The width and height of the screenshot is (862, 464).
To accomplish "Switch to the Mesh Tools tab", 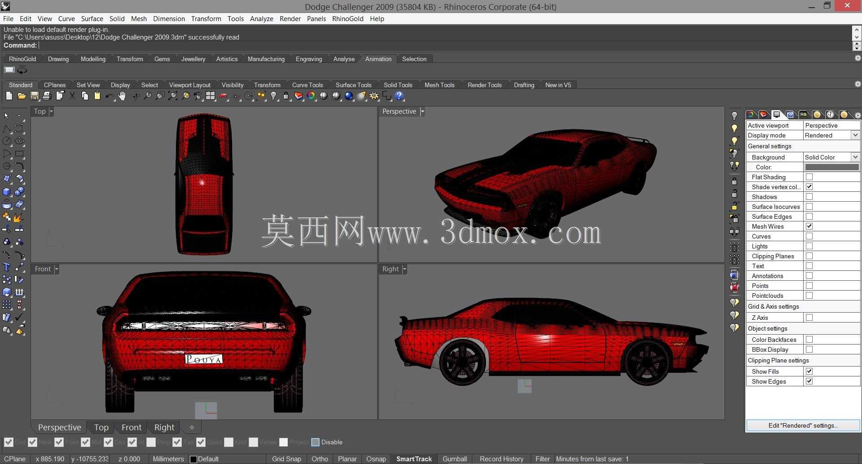I will 440,85.
